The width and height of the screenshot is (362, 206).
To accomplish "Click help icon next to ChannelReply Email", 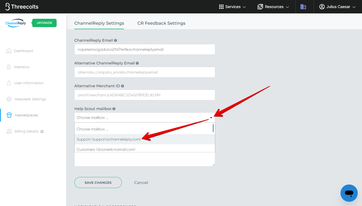I will click(x=115, y=40).
